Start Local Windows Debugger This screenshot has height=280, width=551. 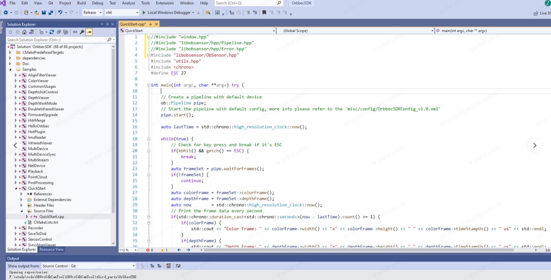[166, 12]
